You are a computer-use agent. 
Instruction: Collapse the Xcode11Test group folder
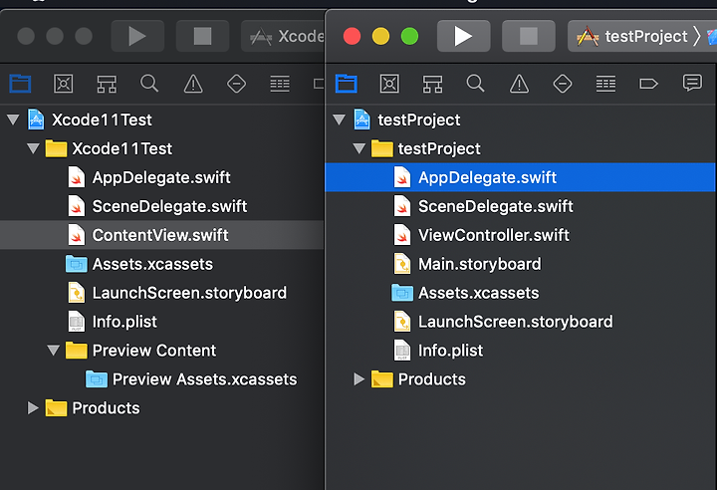pos(33,148)
